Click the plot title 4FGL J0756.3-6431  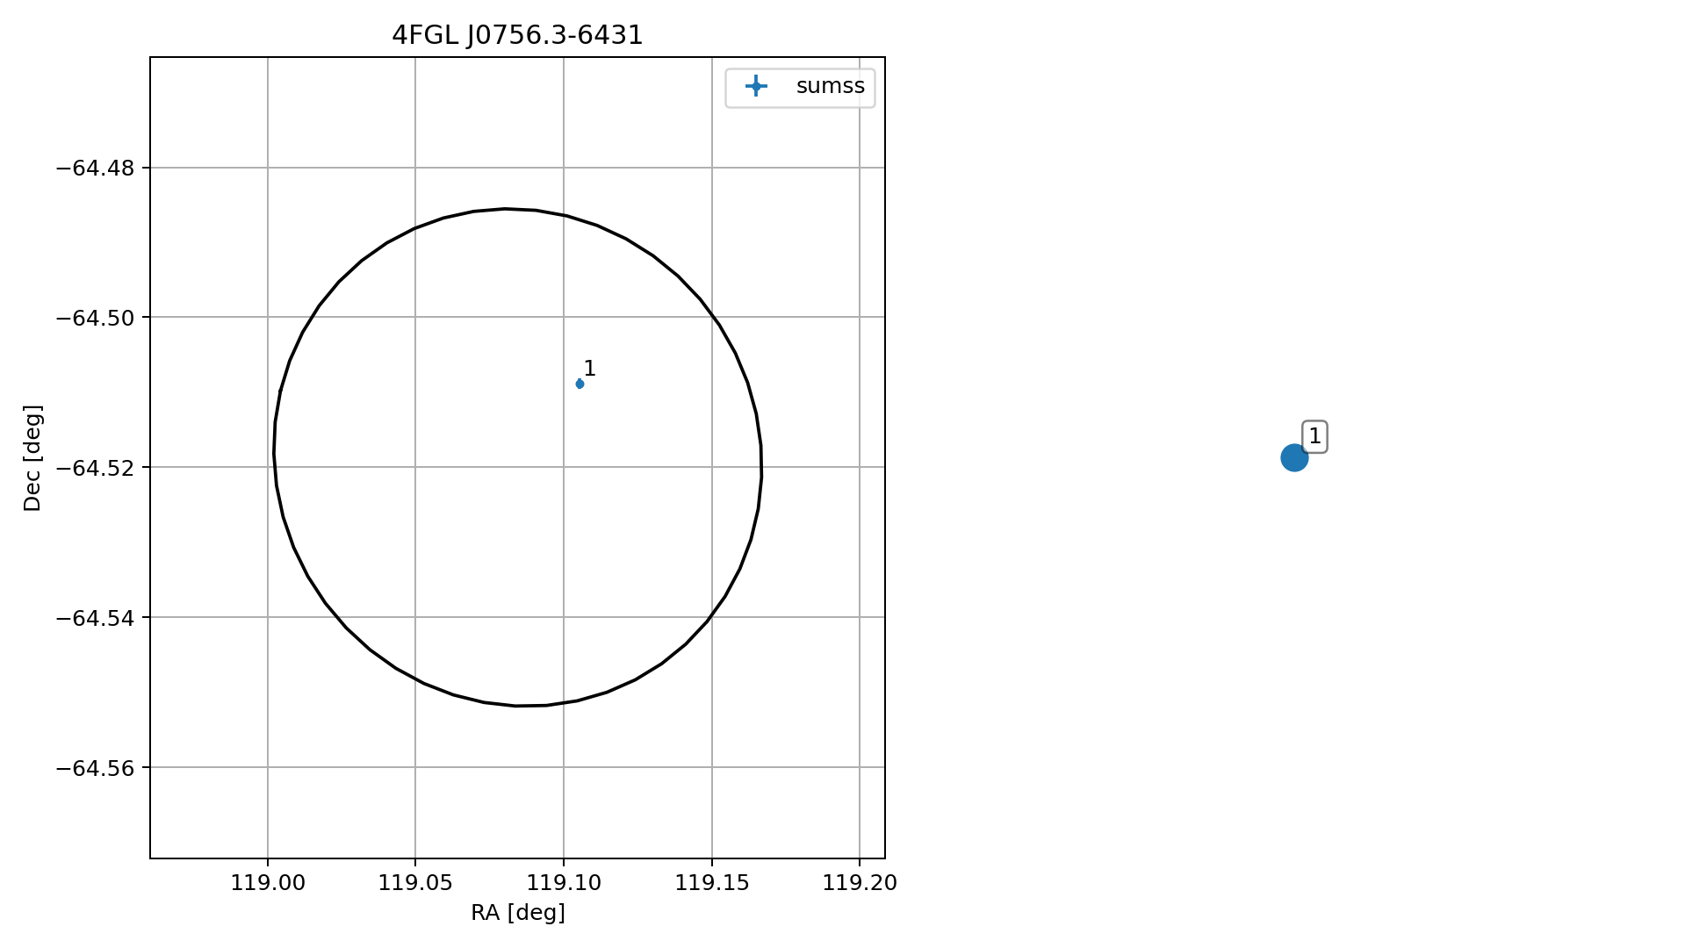517,35
